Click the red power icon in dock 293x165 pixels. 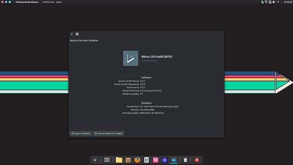point(197,160)
